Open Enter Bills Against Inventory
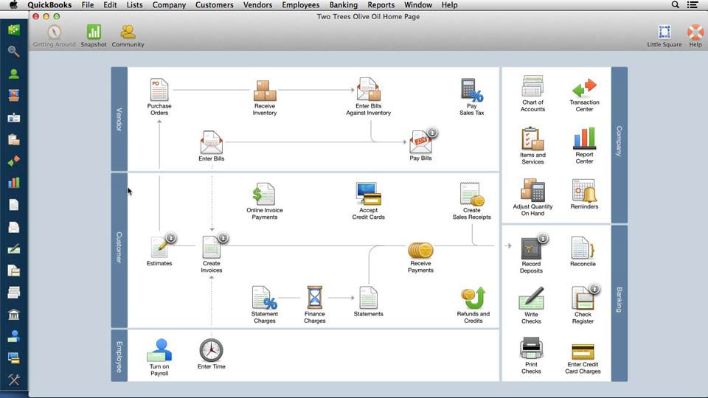Viewport: 708px width, 398px height. (x=369, y=89)
